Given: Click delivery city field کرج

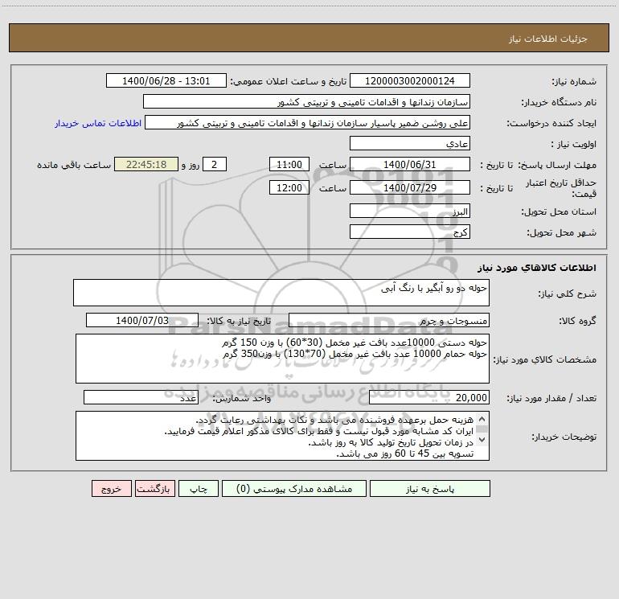Looking at the screenshot, I should [410, 232].
